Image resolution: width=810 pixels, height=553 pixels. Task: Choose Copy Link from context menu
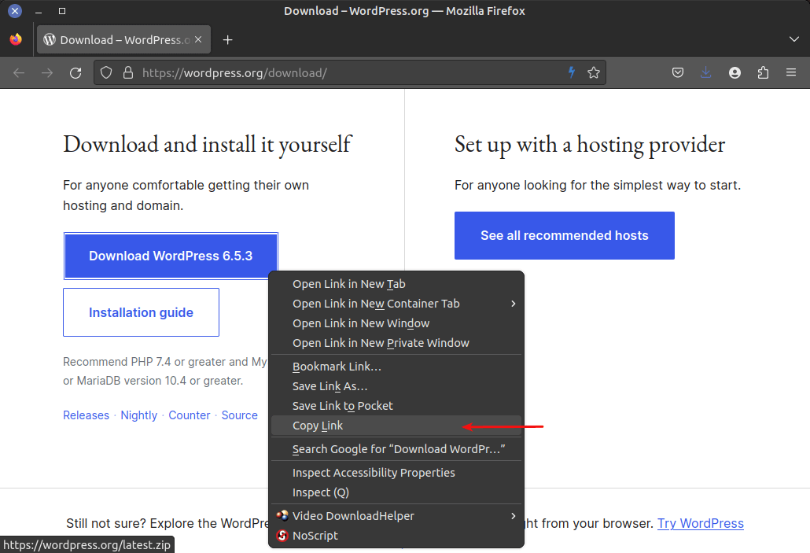[x=318, y=426]
